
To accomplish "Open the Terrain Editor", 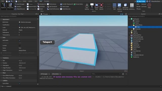I will [x=78, y=4].
